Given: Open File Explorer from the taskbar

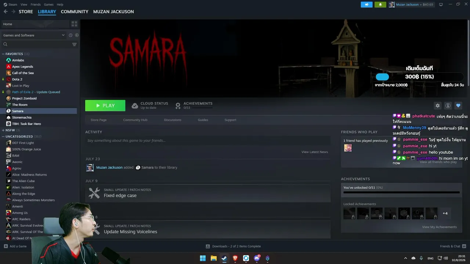Looking at the screenshot, I should [x=213, y=258].
